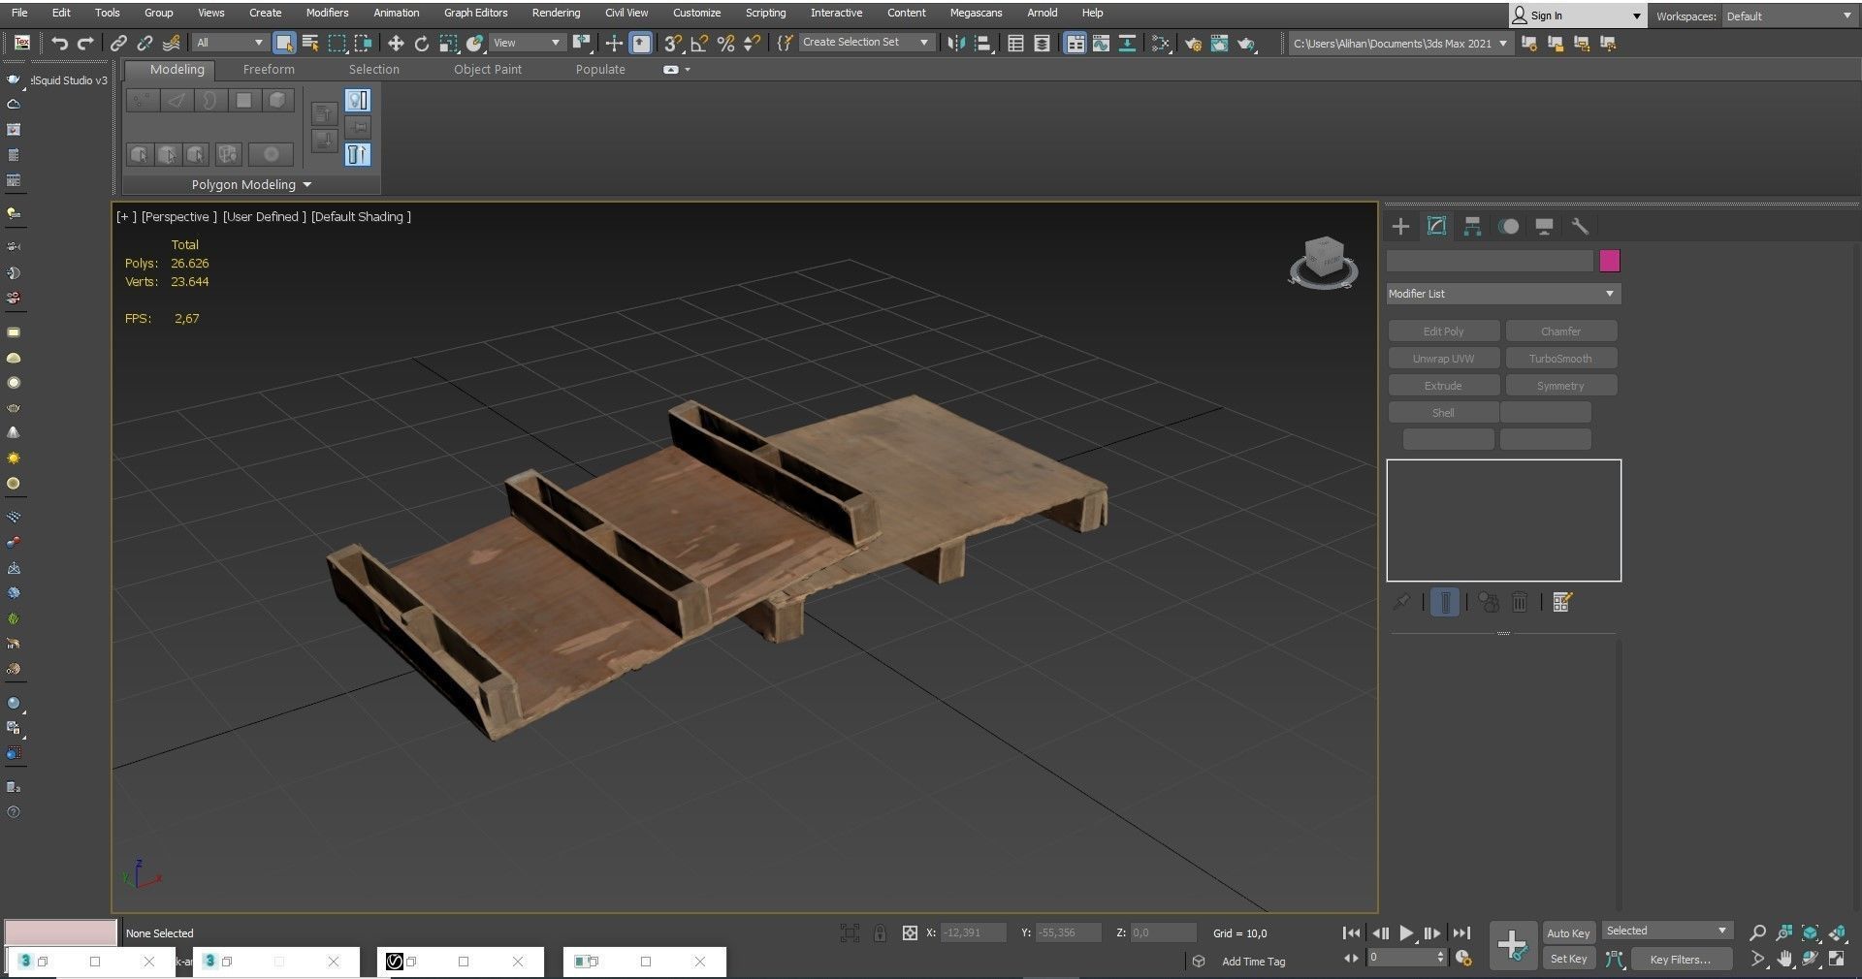Viewport: 1862px width, 979px height.
Task: Click the Set Key button
Action: [1568, 959]
